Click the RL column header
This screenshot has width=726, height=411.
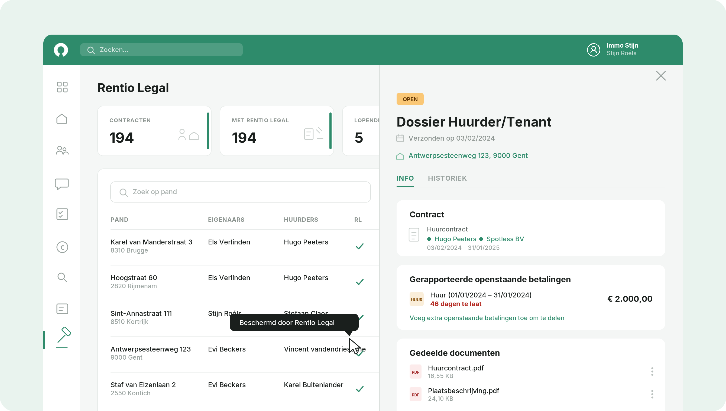[x=358, y=220]
